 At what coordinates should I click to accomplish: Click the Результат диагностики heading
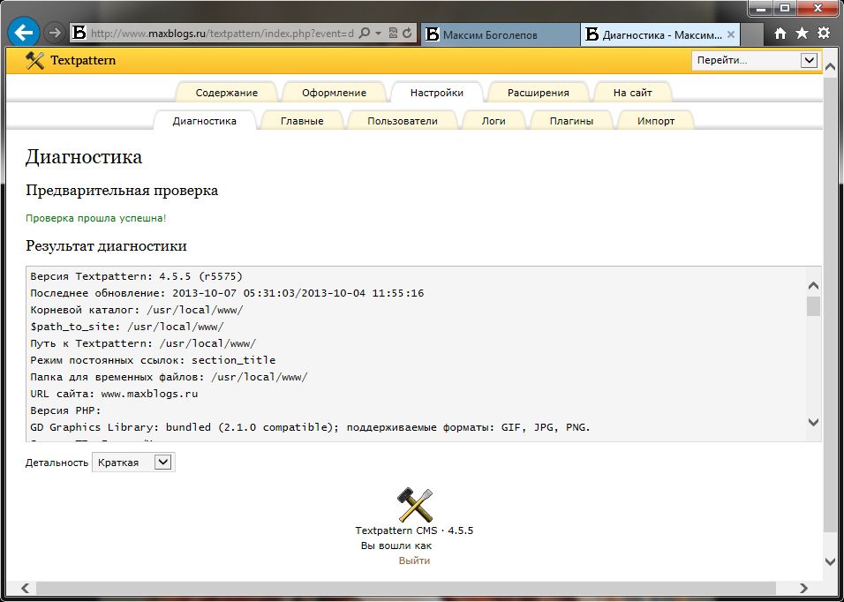(107, 246)
